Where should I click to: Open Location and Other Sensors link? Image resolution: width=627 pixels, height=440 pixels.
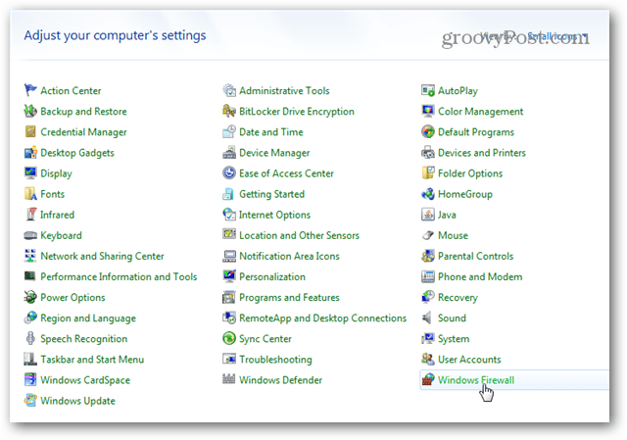pyautogui.click(x=299, y=235)
